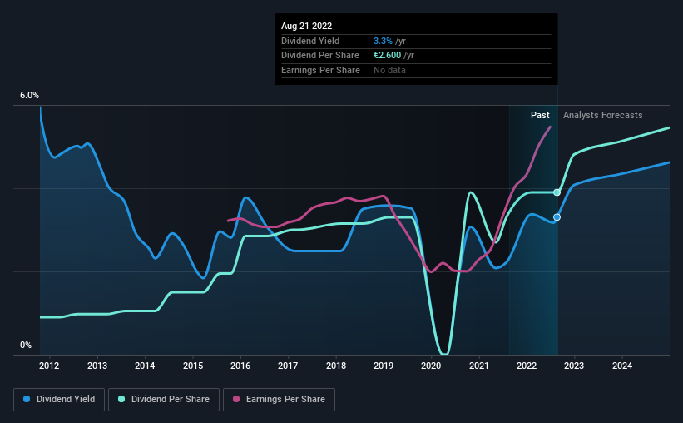Click the 2012 x-axis label
The height and width of the screenshot is (423, 683).
click(49, 366)
